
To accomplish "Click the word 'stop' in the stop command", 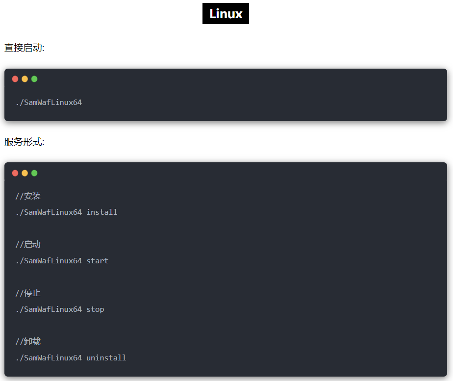I will [x=95, y=309].
